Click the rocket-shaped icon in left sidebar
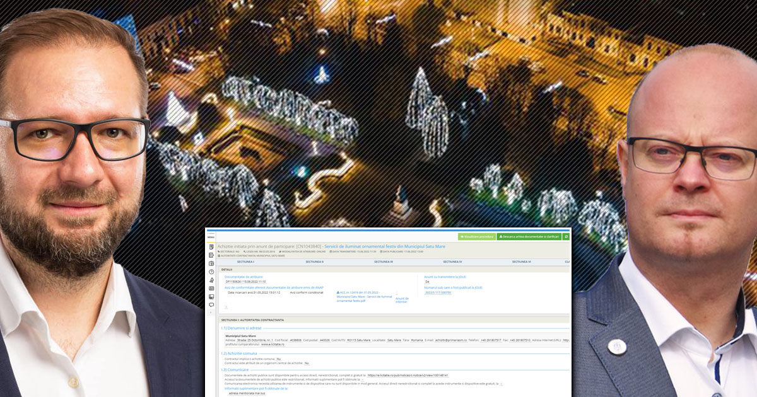 click(x=211, y=280)
